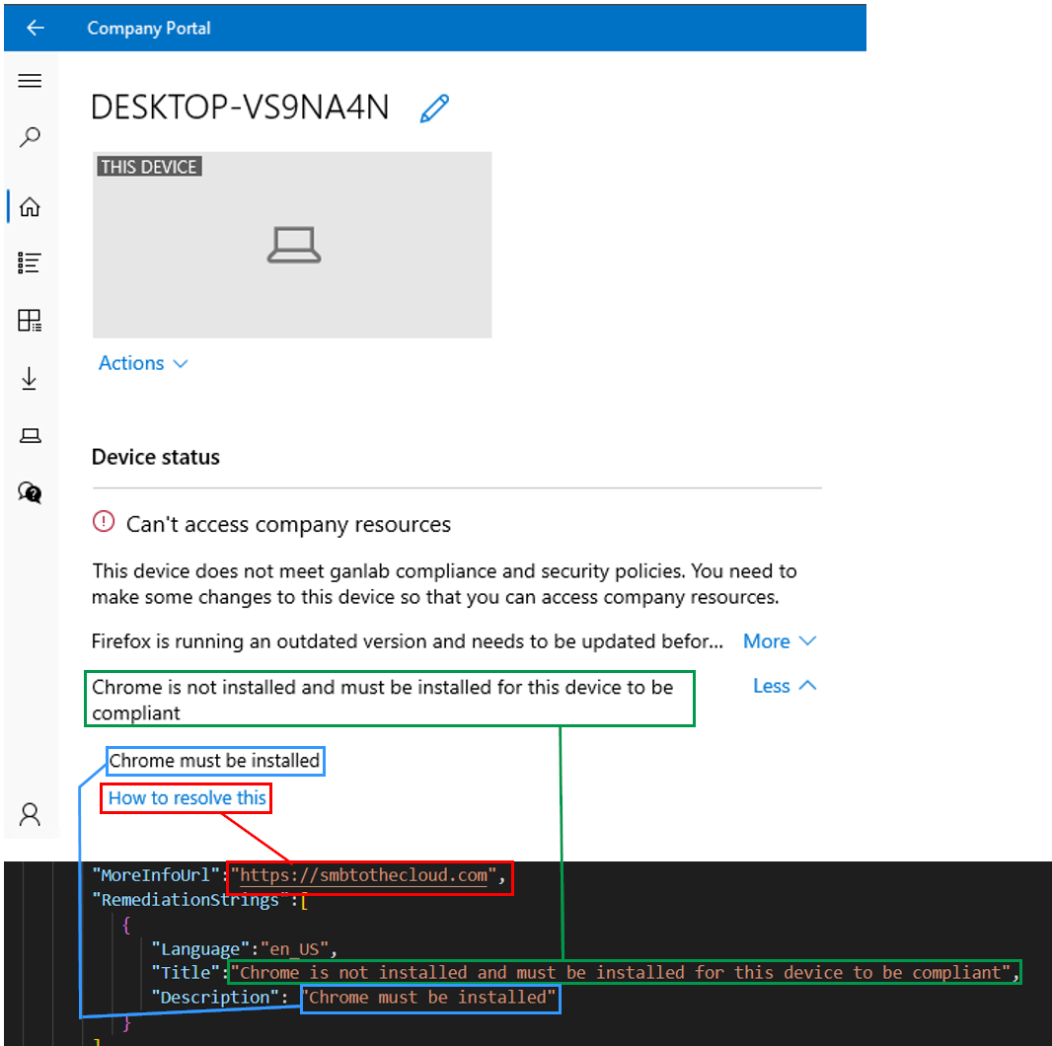Click the pencil icon to rename DESKTOP-VS9NA4N
1052x1046 pixels.
[x=434, y=109]
